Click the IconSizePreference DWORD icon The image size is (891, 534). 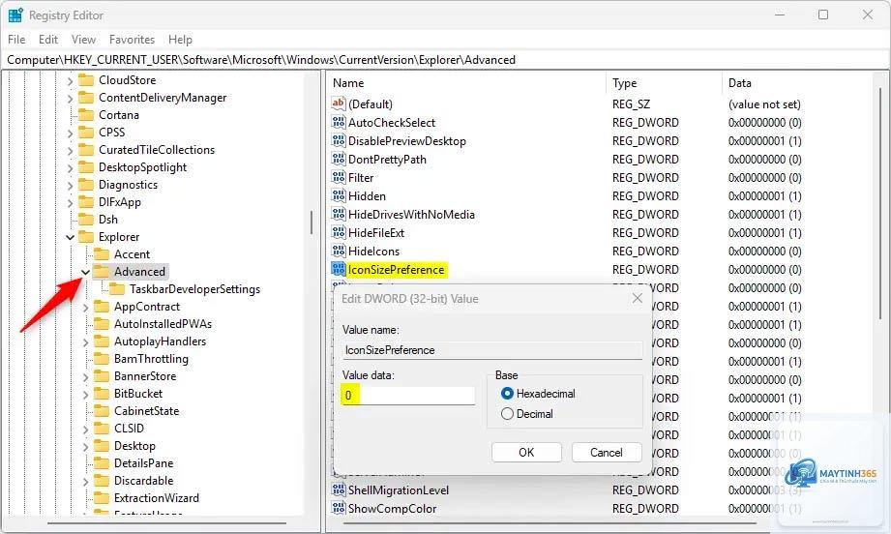point(338,269)
